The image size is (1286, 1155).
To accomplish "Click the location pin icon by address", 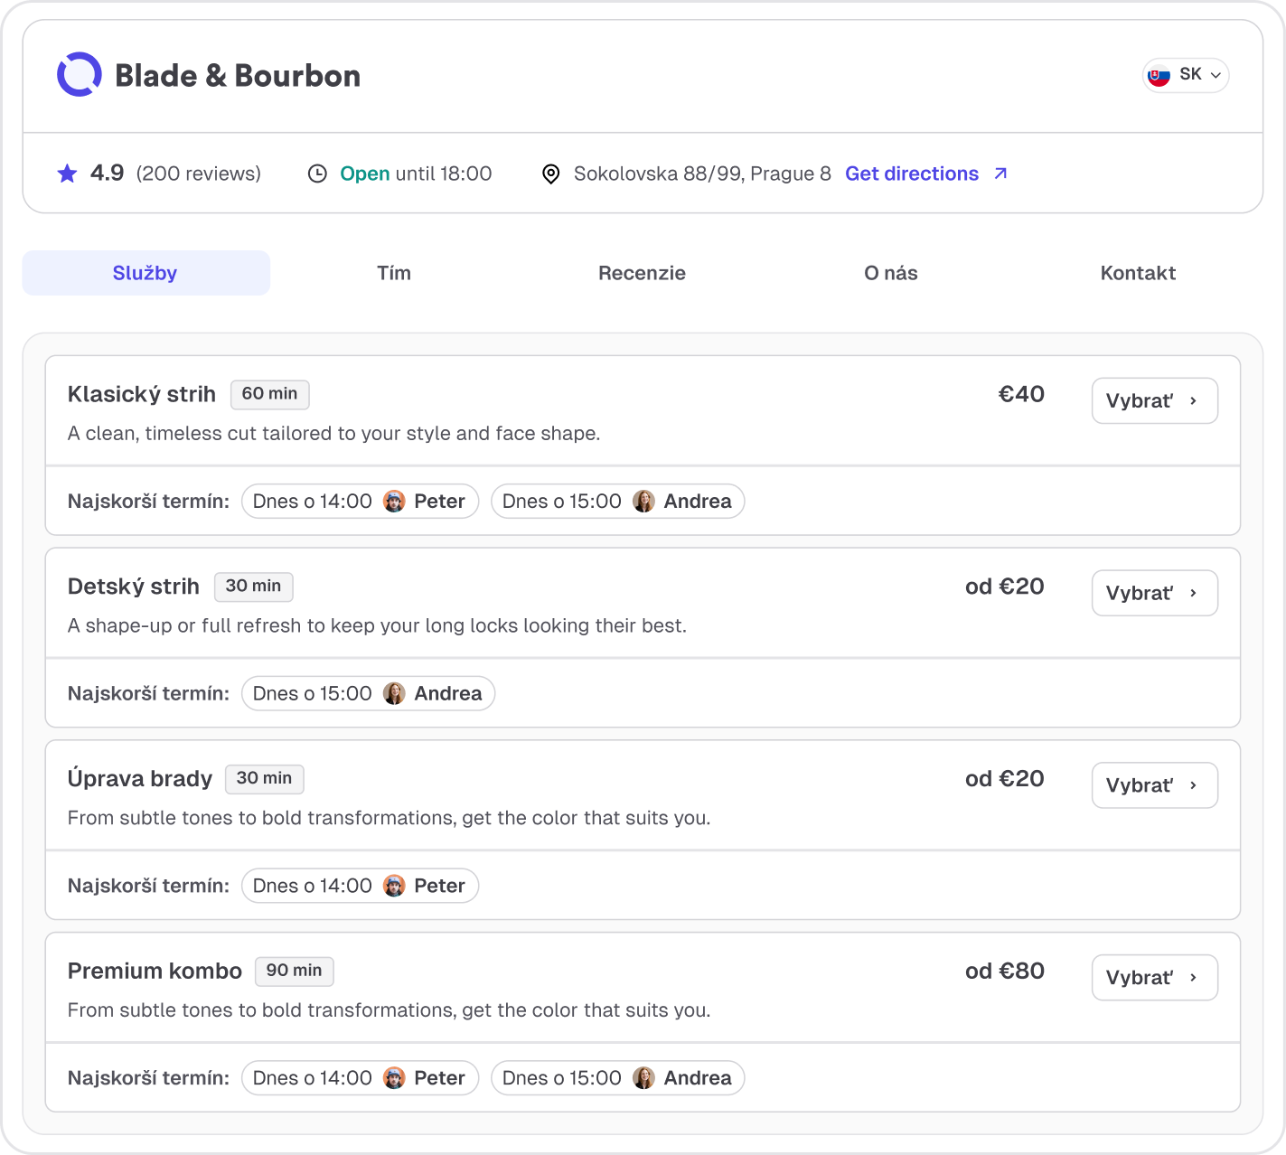I will click(x=550, y=174).
